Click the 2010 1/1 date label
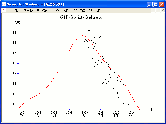 point(116,114)
